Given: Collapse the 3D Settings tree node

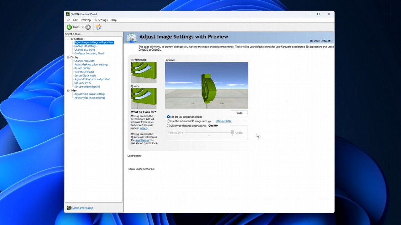Looking at the screenshot, I should 68,39.
